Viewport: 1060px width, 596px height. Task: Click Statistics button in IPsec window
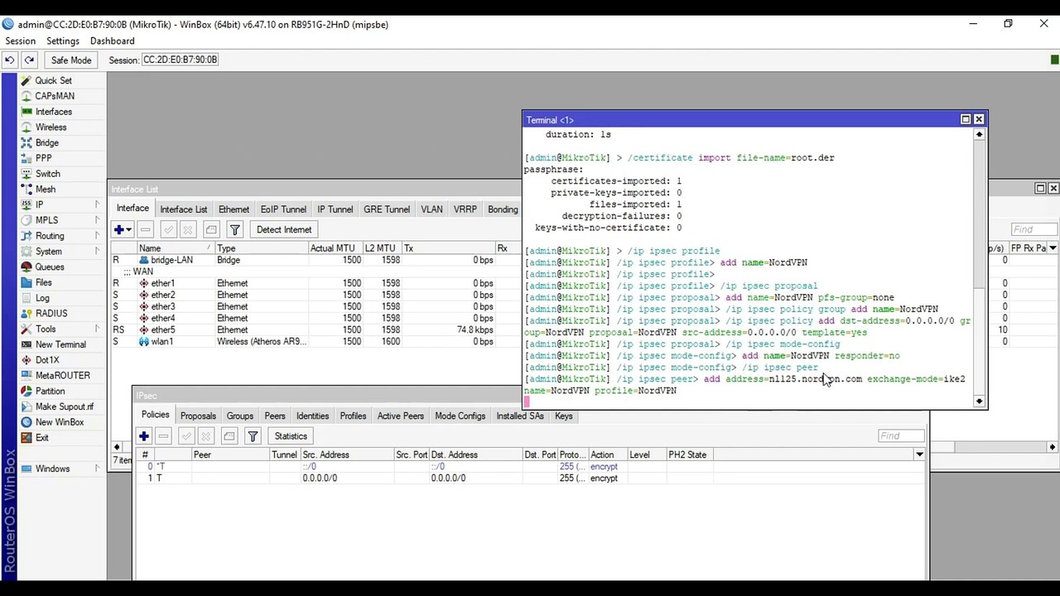tap(291, 436)
